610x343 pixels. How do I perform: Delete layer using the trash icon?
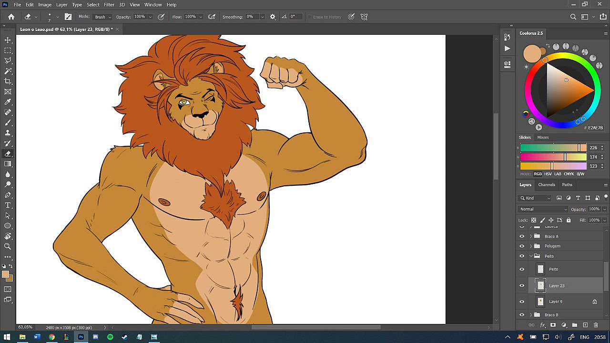click(596, 325)
